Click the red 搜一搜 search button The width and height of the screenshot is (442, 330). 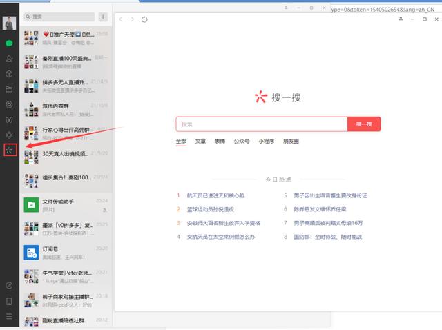364,124
